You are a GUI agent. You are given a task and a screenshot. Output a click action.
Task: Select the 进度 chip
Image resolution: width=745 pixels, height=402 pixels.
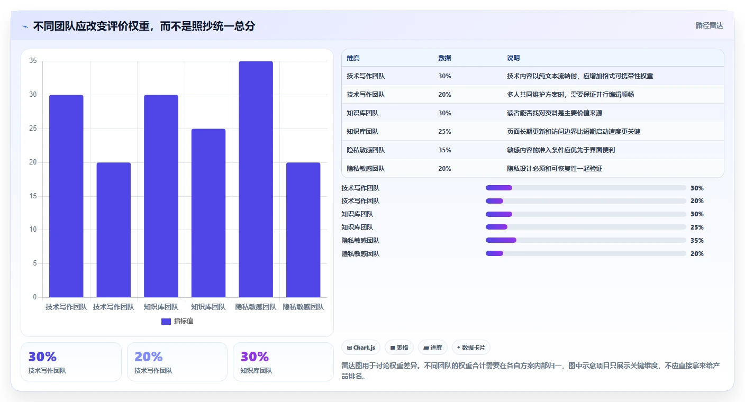[x=432, y=348]
